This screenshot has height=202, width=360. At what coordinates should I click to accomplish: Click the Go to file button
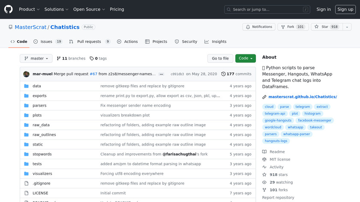(x=220, y=59)
